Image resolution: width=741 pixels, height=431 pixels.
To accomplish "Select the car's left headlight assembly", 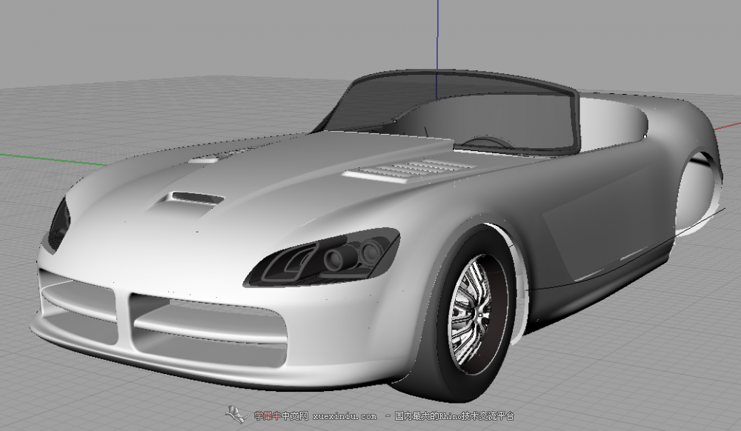I will pyautogui.click(x=322, y=258).
